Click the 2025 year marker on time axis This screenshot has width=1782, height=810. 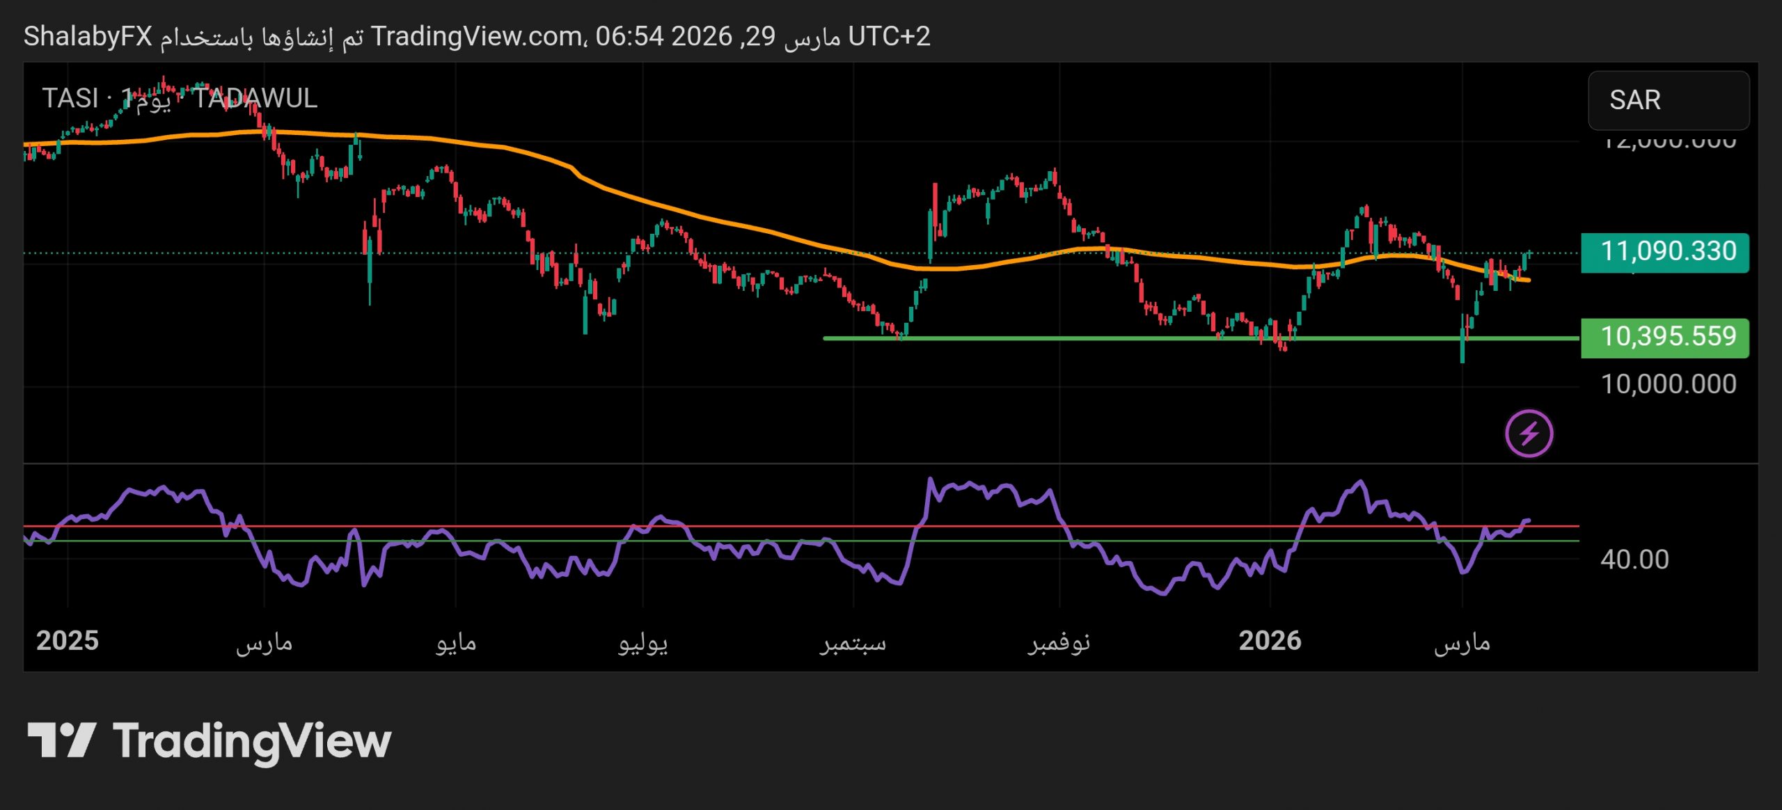tap(68, 641)
